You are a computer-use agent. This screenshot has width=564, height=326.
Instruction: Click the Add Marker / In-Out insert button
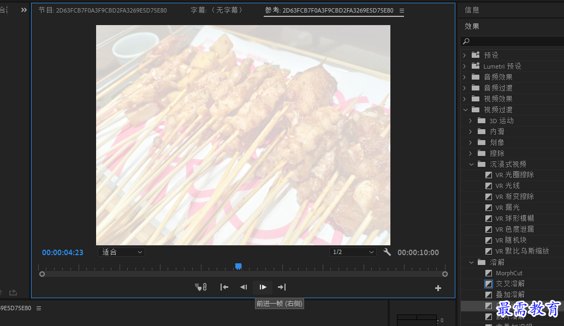pyautogui.click(x=201, y=287)
